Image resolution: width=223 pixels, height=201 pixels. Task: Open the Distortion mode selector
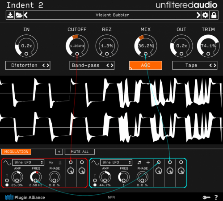(x=28, y=65)
